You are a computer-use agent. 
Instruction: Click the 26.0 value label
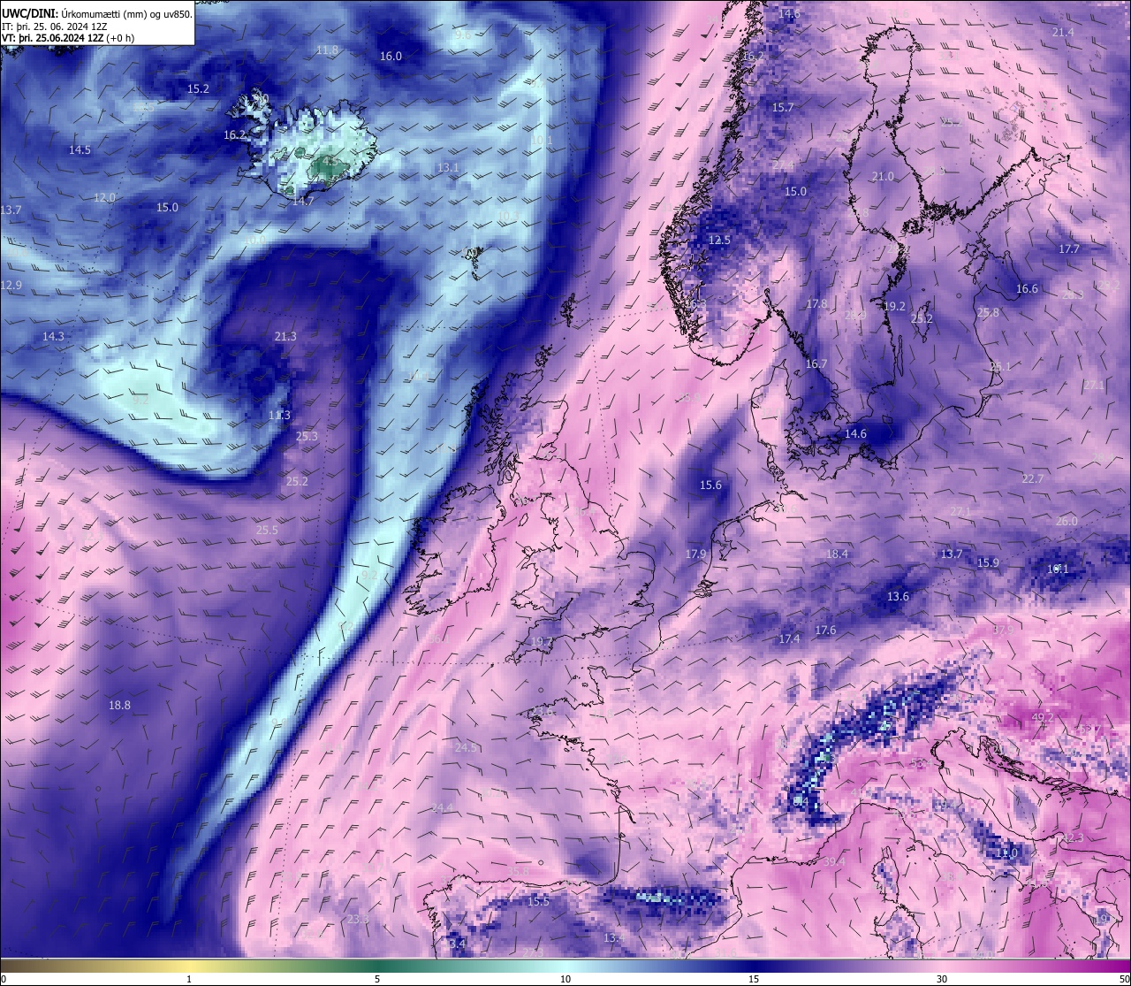pos(1066,521)
